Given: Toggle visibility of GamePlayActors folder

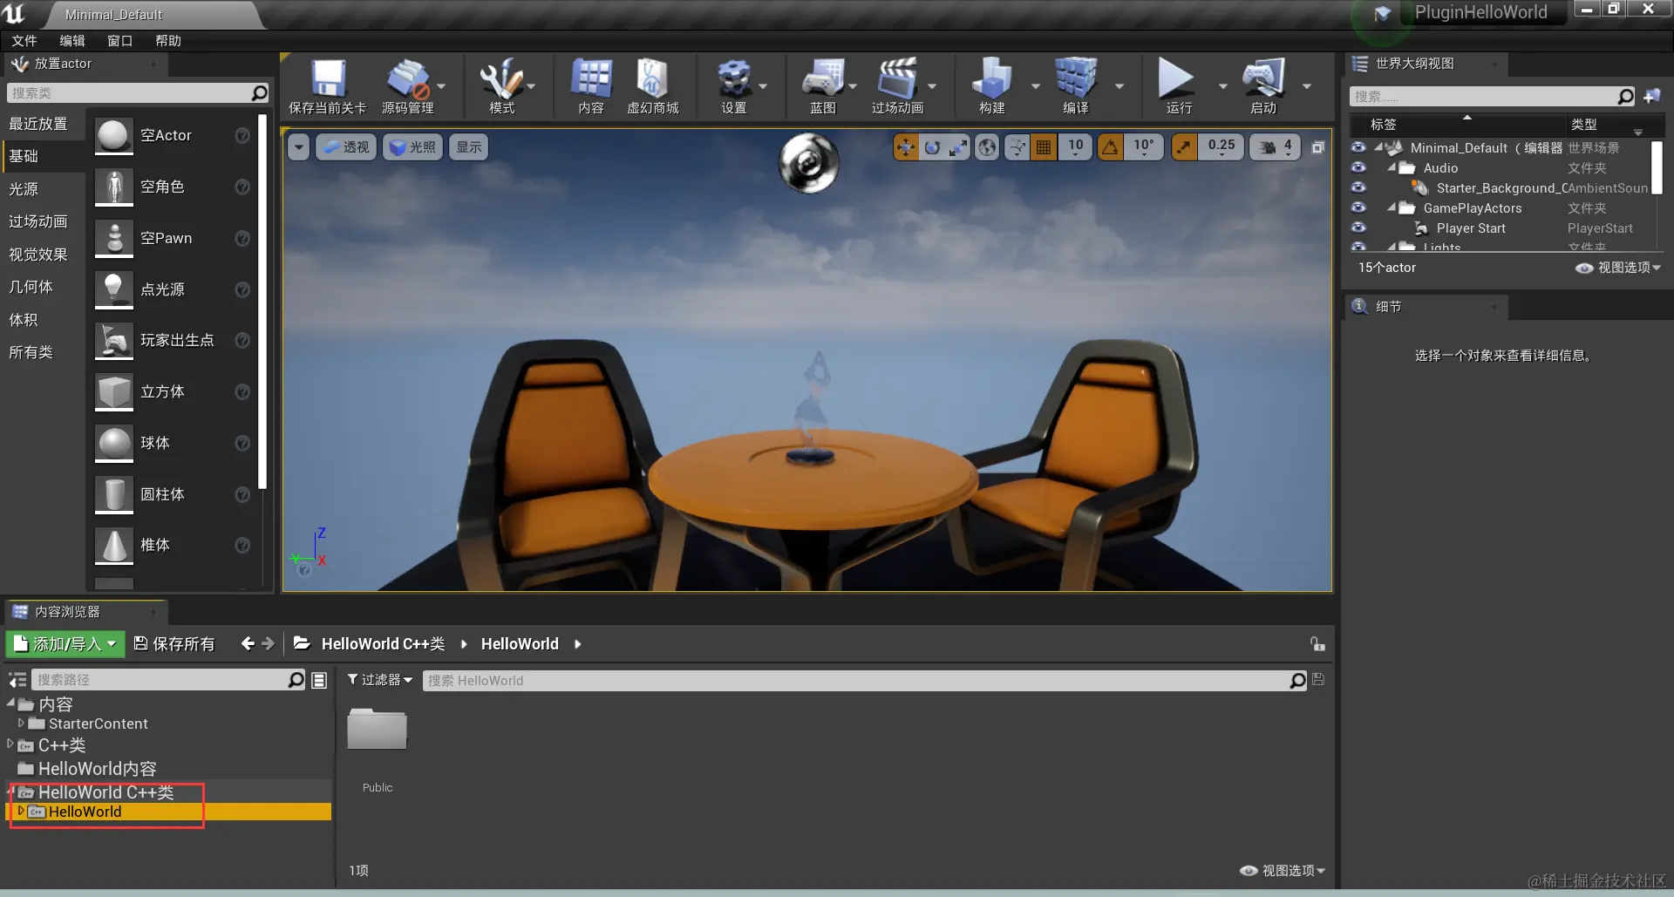Looking at the screenshot, I should pyautogui.click(x=1358, y=207).
